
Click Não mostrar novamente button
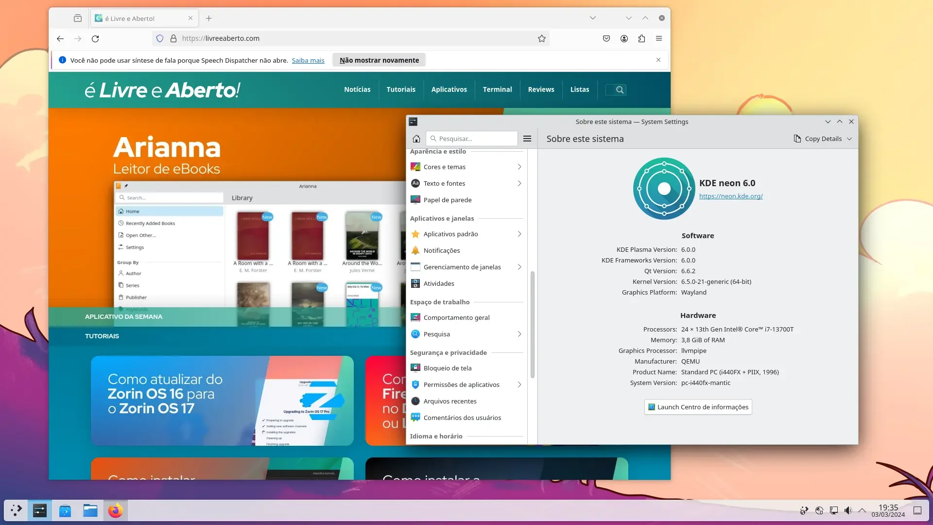(x=379, y=60)
